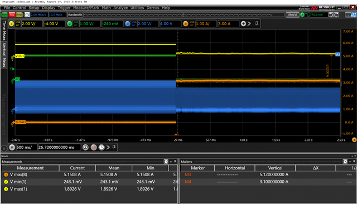Expand the channel toolbar with chevron arrow
The height and width of the screenshot is (204, 357).
coord(249,23)
